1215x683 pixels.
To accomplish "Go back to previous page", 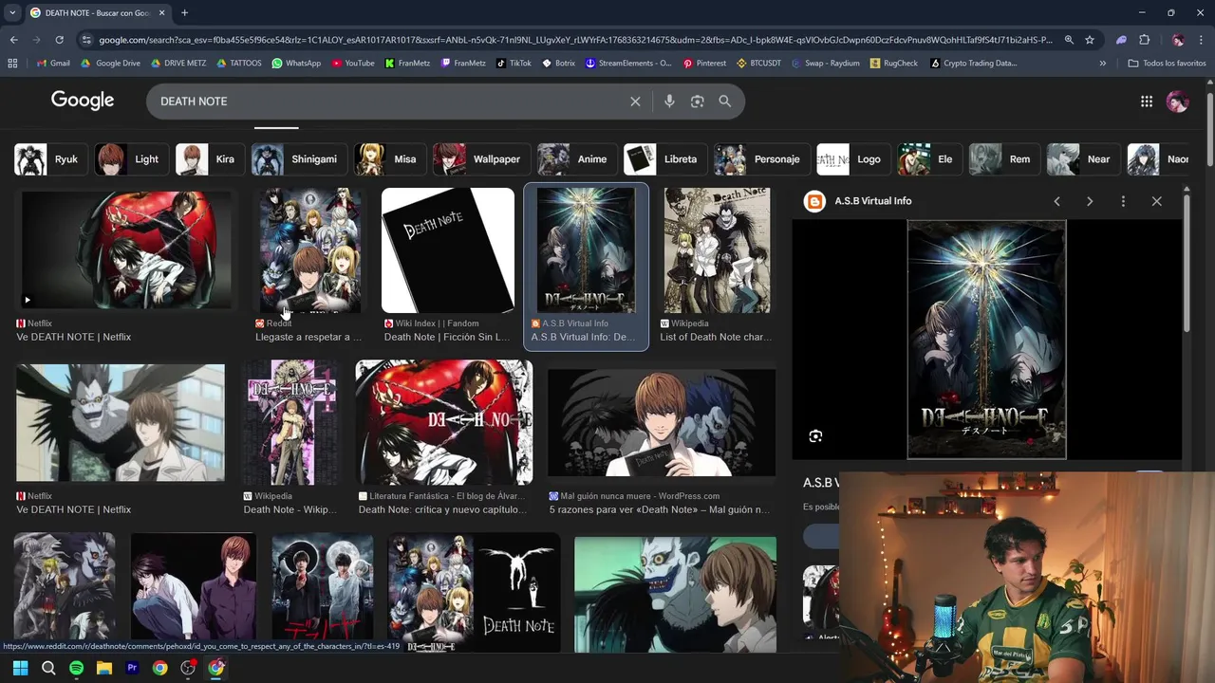I will point(13,40).
